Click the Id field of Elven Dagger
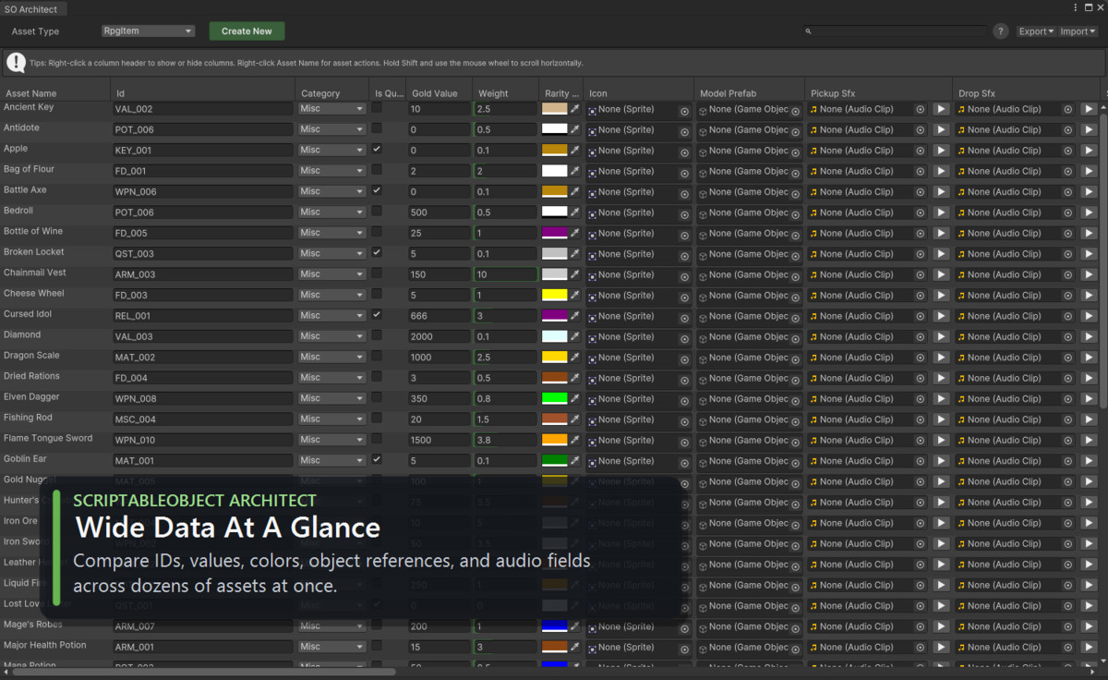The width and height of the screenshot is (1108, 680). tap(202, 398)
